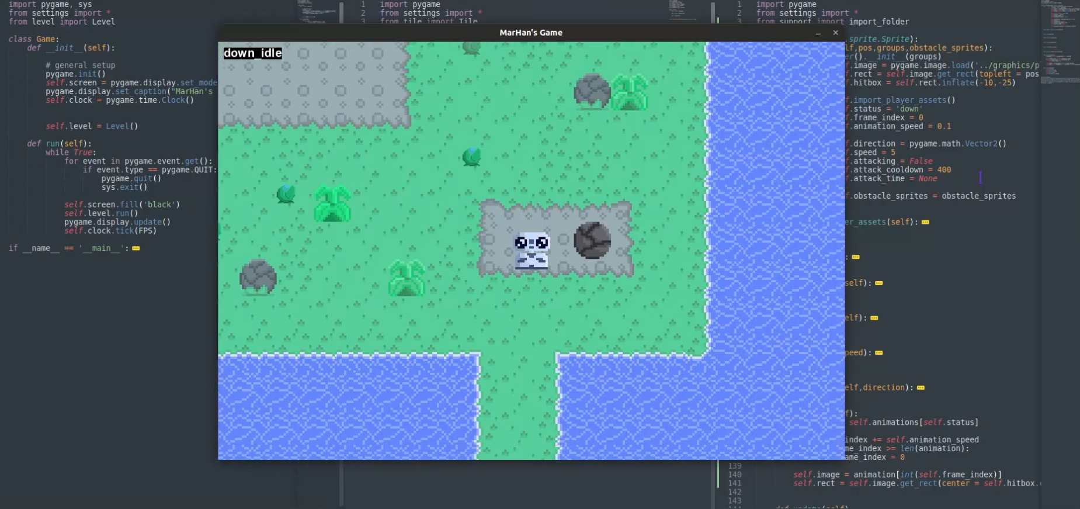The image size is (1080, 509).
Task: Click the dark boulder beside the player
Action: click(592, 240)
